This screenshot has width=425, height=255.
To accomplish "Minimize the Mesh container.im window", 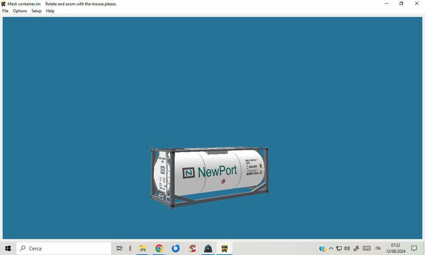I will point(386,3).
